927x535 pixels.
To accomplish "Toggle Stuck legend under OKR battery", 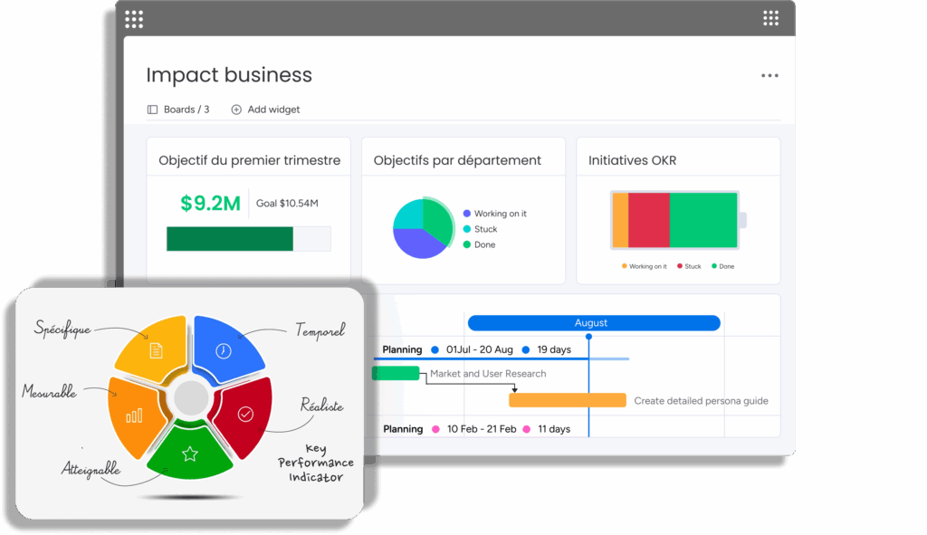I will pos(689,267).
